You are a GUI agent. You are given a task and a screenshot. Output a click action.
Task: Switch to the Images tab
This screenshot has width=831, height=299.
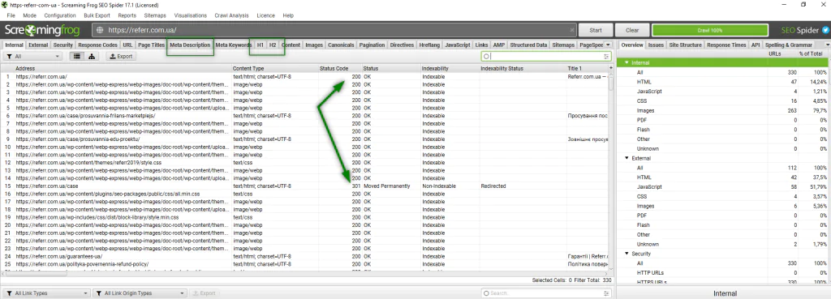pyautogui.click(x=314, y=45)
